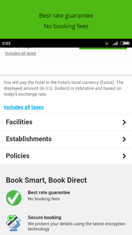
Task: Open the blue Includes all taxes link
Action: pos(24,107)
